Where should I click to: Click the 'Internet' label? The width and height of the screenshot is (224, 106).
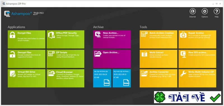pyautogui.click(x=193, y=17)
